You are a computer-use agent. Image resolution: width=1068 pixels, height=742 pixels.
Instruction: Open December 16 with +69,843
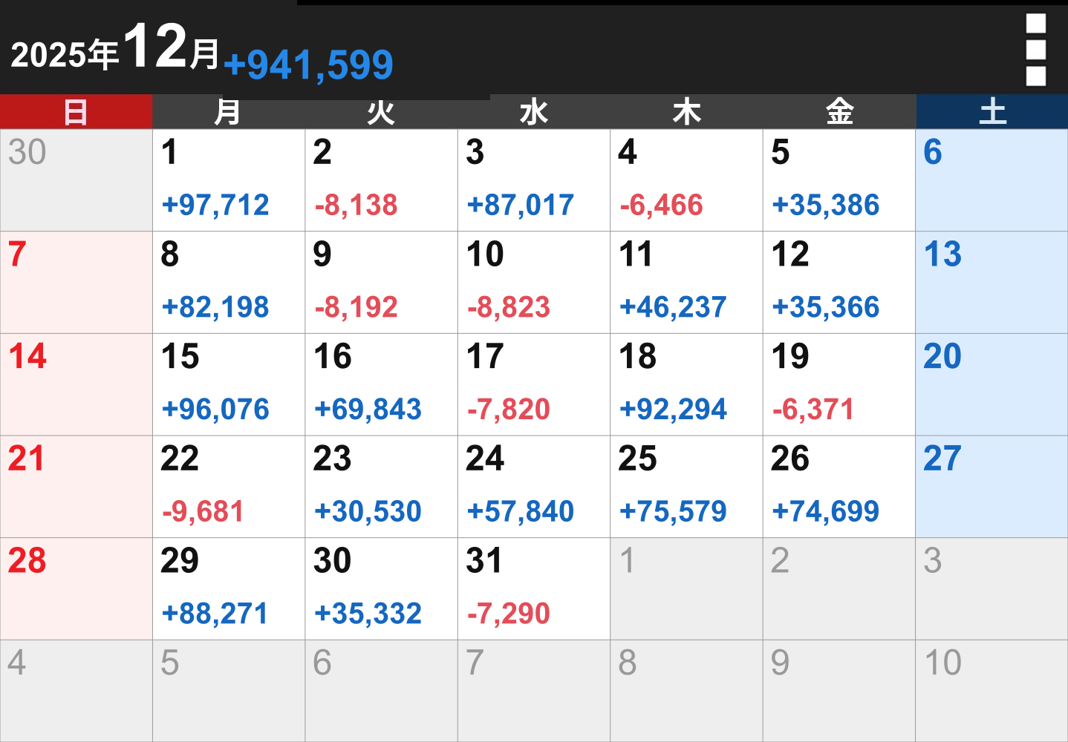point(382,384)
